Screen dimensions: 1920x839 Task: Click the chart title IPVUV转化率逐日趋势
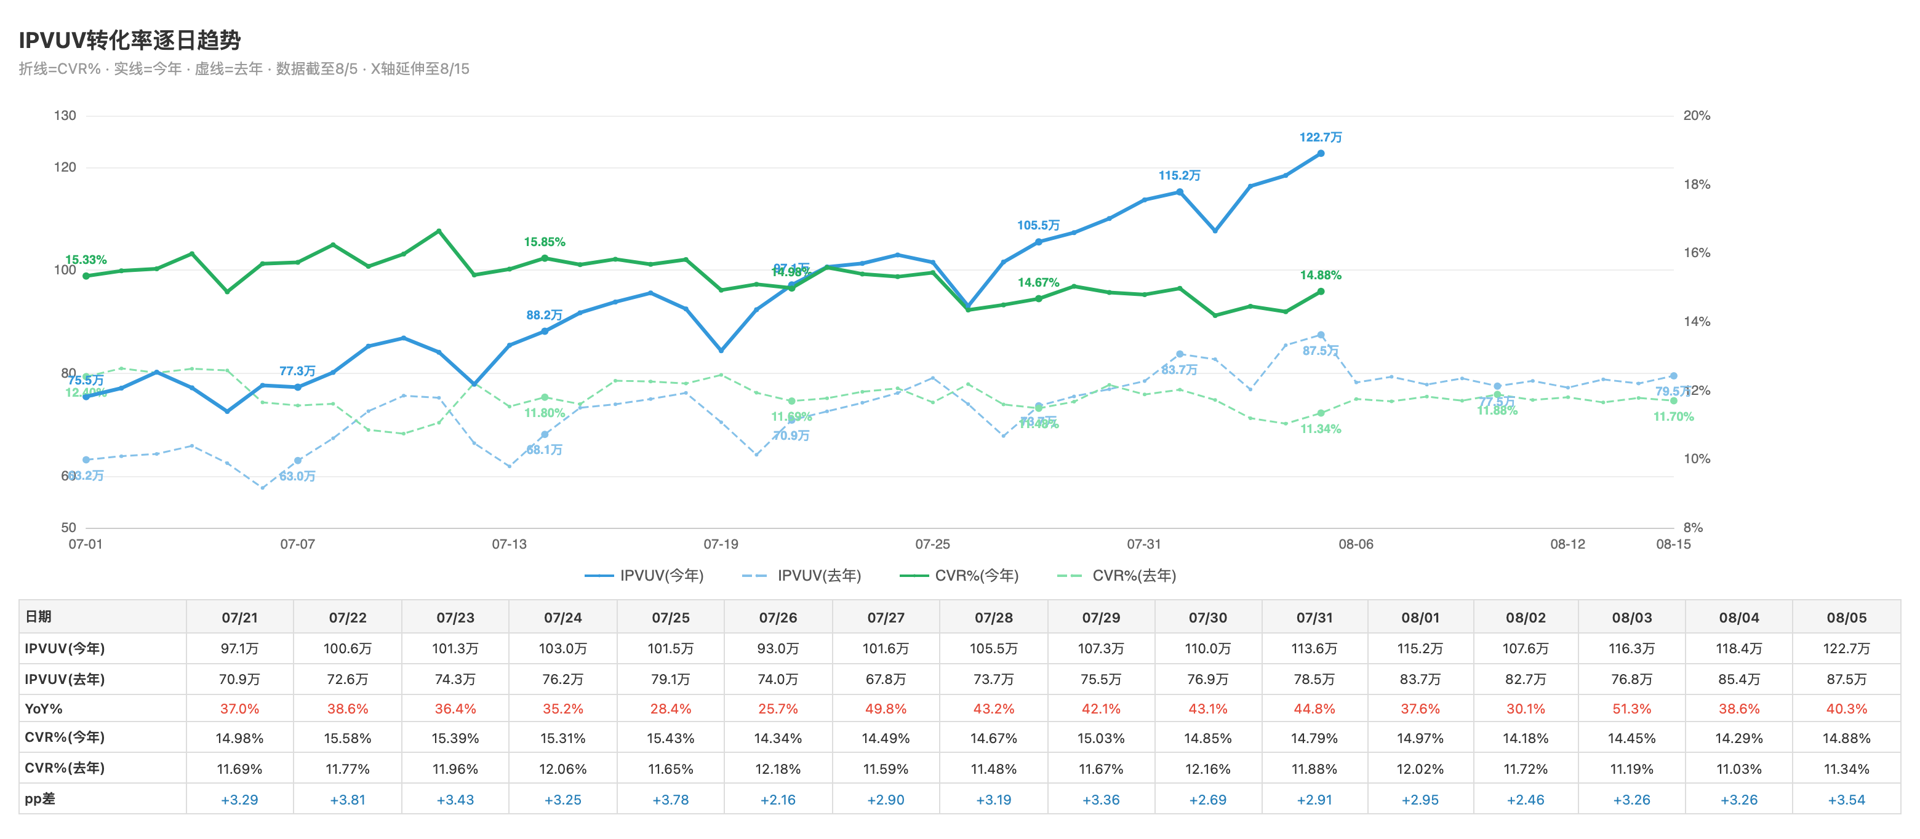click(130, 40)
